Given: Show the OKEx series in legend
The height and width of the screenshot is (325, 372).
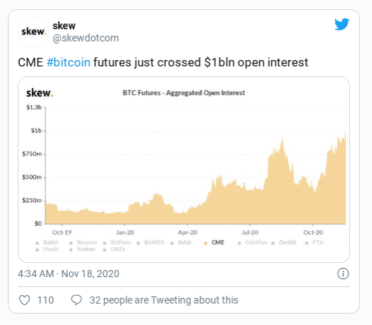Looking at the screenshot, I should tap(114, 249).
